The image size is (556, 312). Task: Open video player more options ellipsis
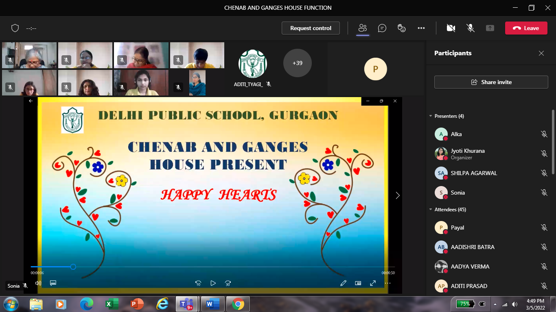[x=387, y=283]
